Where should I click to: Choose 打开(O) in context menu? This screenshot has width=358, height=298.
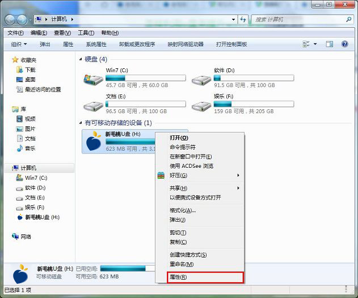click(x=200, y=138)
